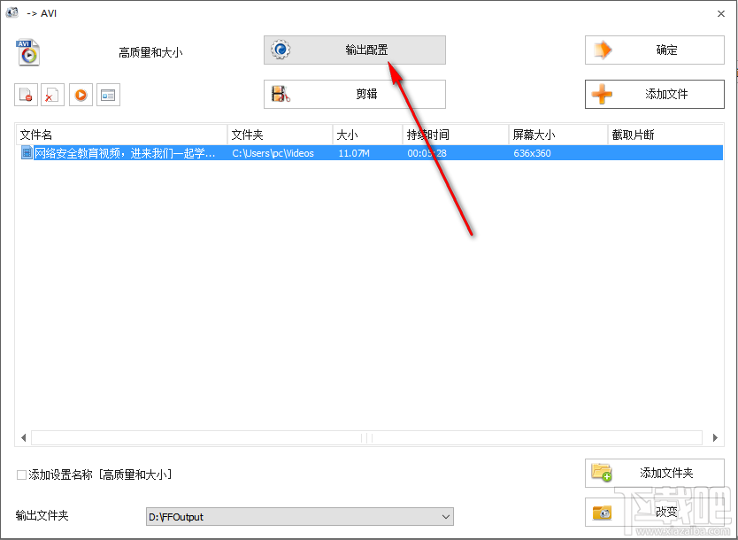Sort by the 大小 column header

pyautogui.click(x=367, y=135)
